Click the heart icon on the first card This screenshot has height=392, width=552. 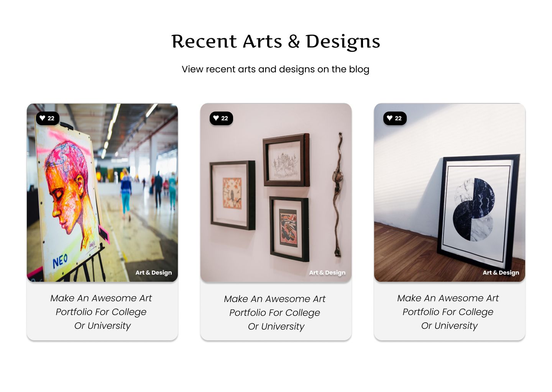(x=43, y=118)
